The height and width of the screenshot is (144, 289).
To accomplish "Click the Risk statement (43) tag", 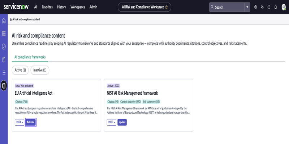I will [151, 102].
